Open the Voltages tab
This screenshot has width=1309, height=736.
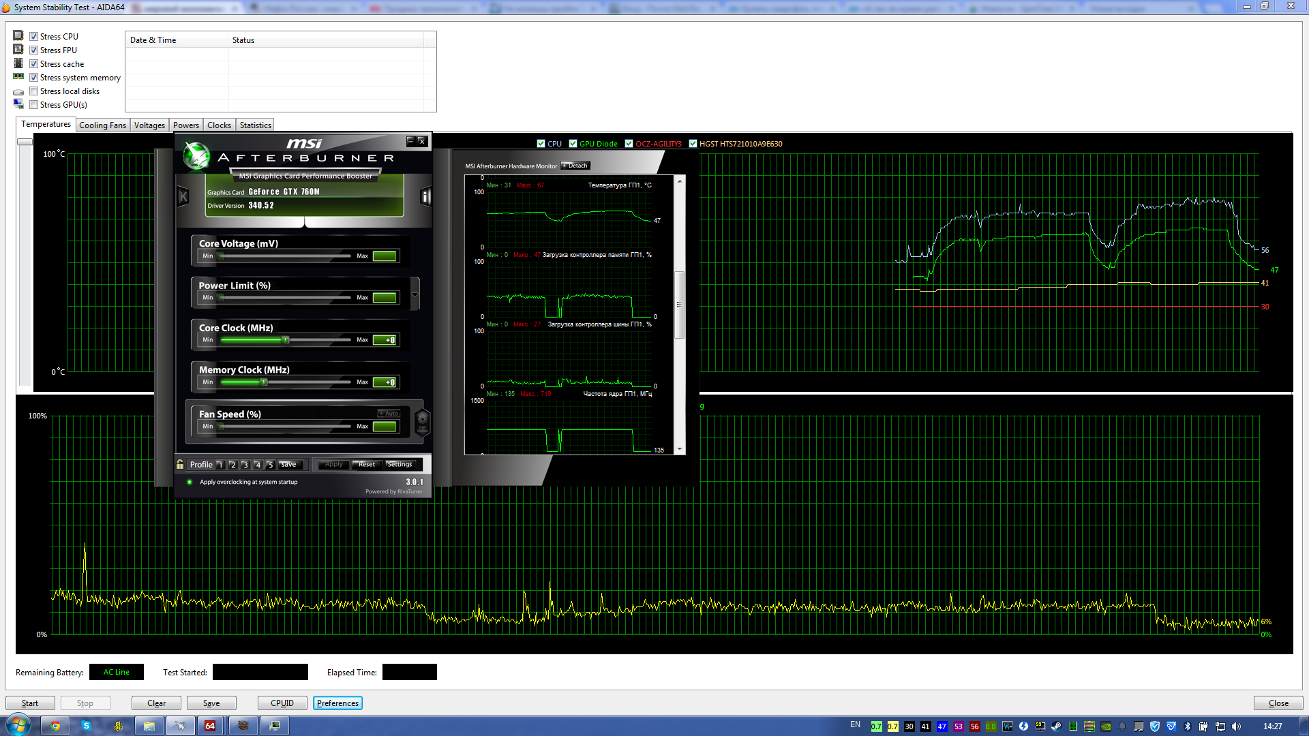point(149,125)
